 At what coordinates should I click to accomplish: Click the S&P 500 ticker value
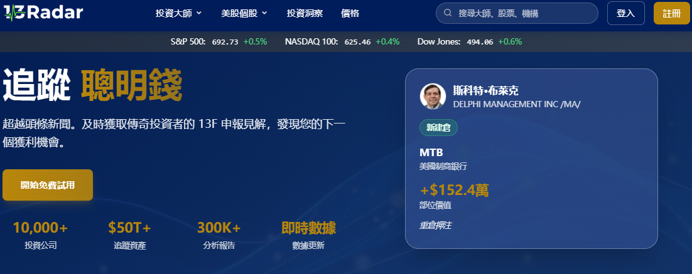coord(225,42)
